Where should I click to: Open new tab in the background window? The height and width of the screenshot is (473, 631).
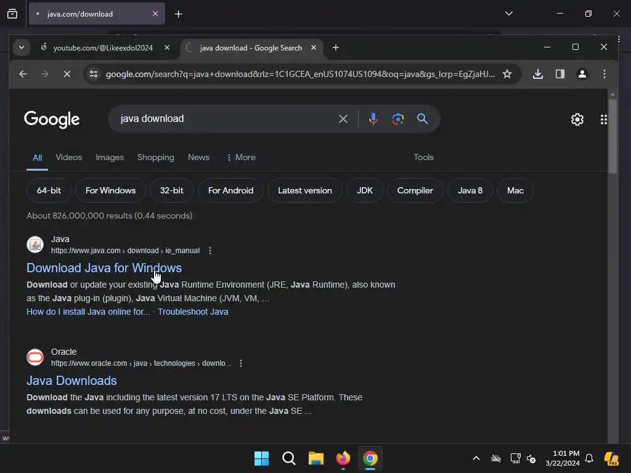(x=178, y=14)
